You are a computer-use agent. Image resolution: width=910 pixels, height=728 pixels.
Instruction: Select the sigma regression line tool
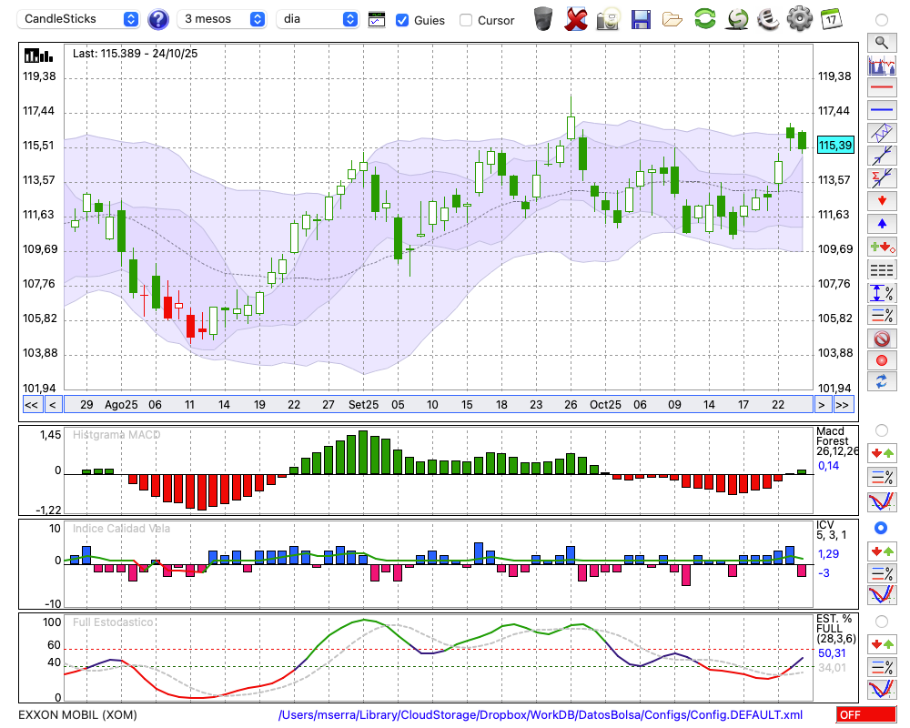pyautogui.click(x=882, y=178)
